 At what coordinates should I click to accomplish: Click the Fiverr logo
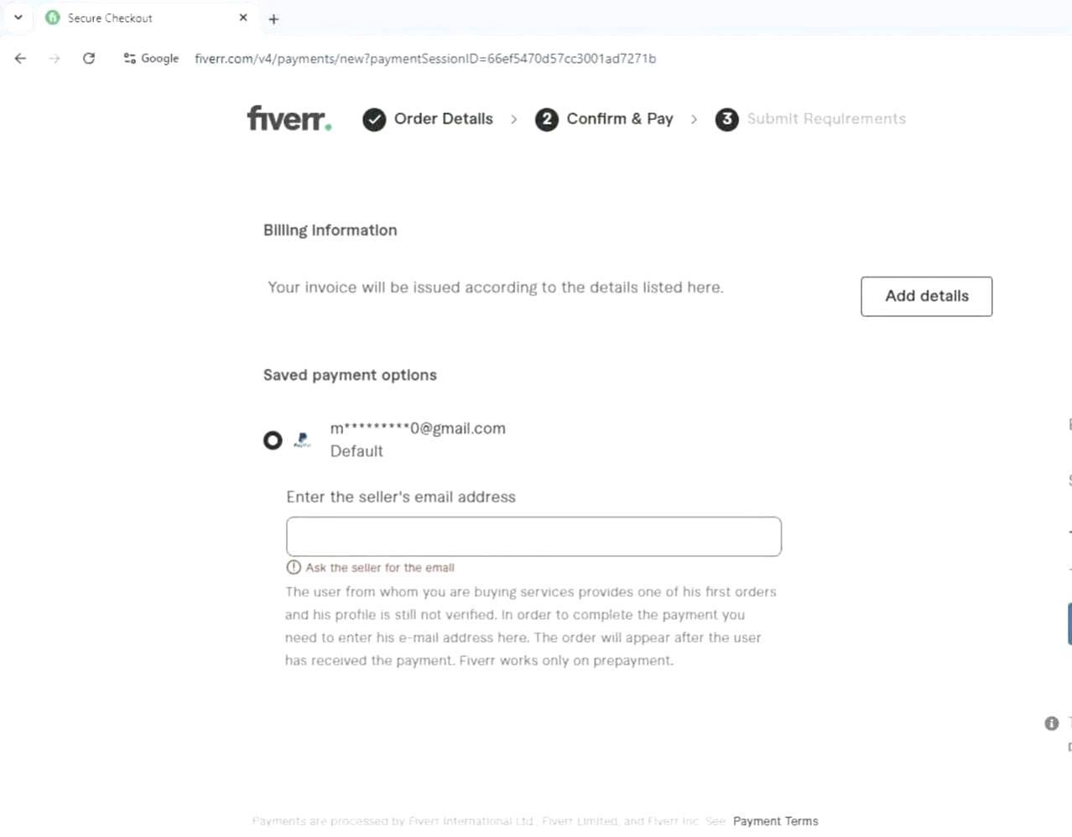(x=289, y=118)
